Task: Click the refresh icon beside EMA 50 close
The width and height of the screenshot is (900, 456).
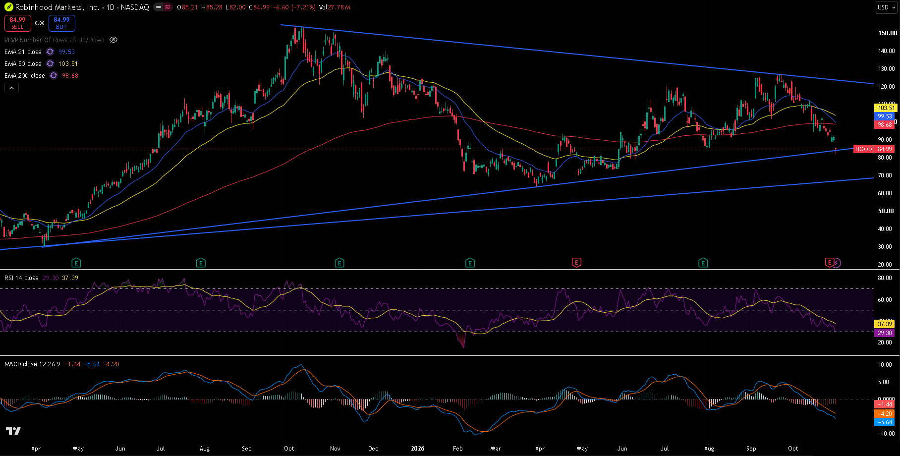Action: (50, 63)
